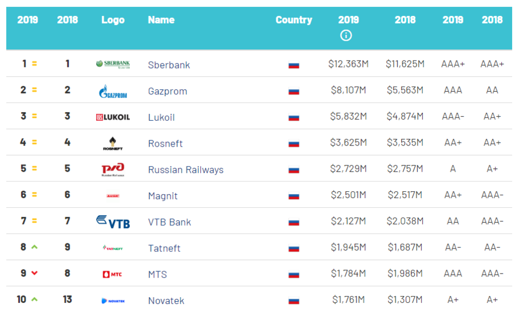Click the green up arrow beside Tatneft rank
The image size is (515, 312).
(34, 247)
